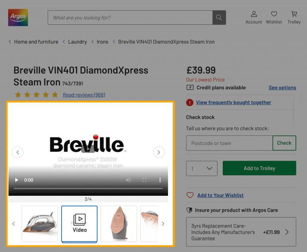Open the Account icon
The width and height of the screenshot is (307, 252).
point(254,18)
